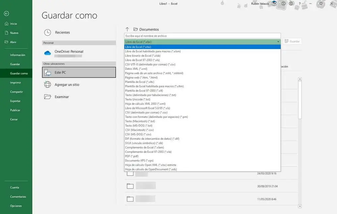Select Plantilla de Excel 97-2003 (*.xlt)
Screen dimensions: 337x214
click(203, 91)
